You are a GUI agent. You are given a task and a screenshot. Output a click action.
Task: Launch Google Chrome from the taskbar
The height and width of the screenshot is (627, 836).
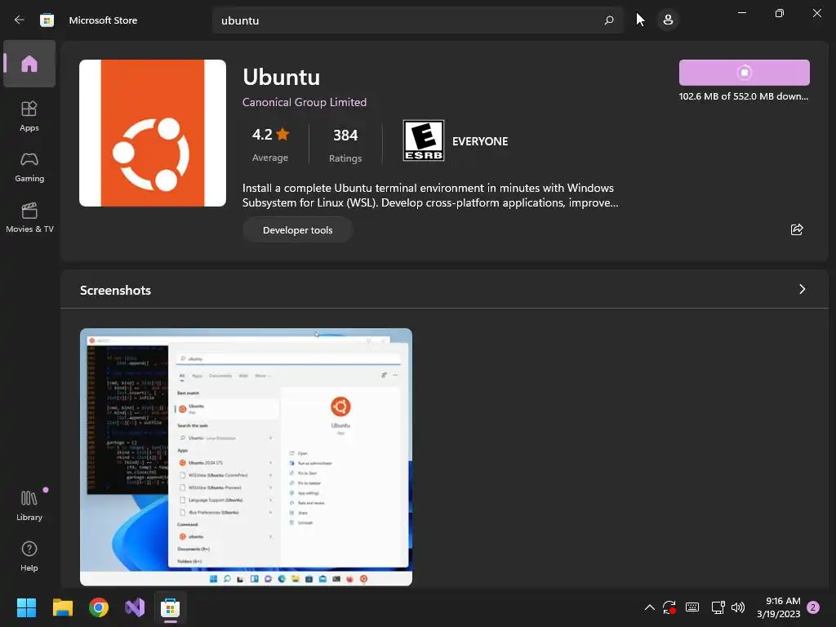click(x=99, y=607)
